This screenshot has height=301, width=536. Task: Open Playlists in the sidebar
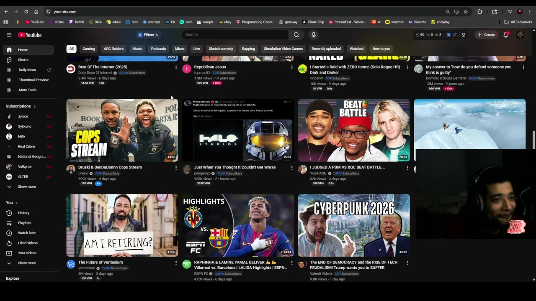24,223
